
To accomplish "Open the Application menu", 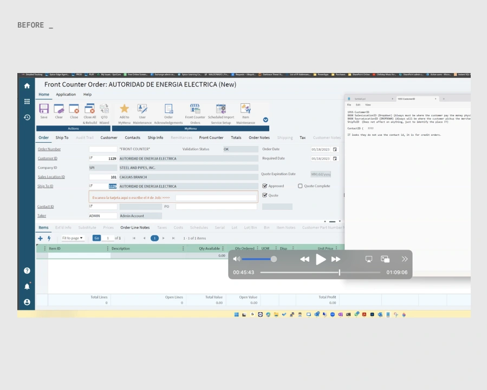I will 66,95.
